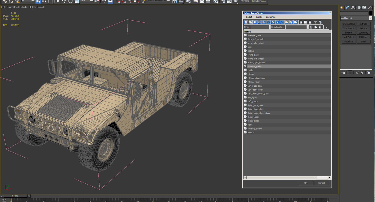Click the Edit Poly modifier button
This screenshot has height=202, width=375.
[363, 37]
